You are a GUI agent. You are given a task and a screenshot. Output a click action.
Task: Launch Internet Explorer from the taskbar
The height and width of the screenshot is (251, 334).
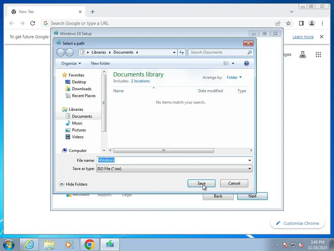coord(29,244)
